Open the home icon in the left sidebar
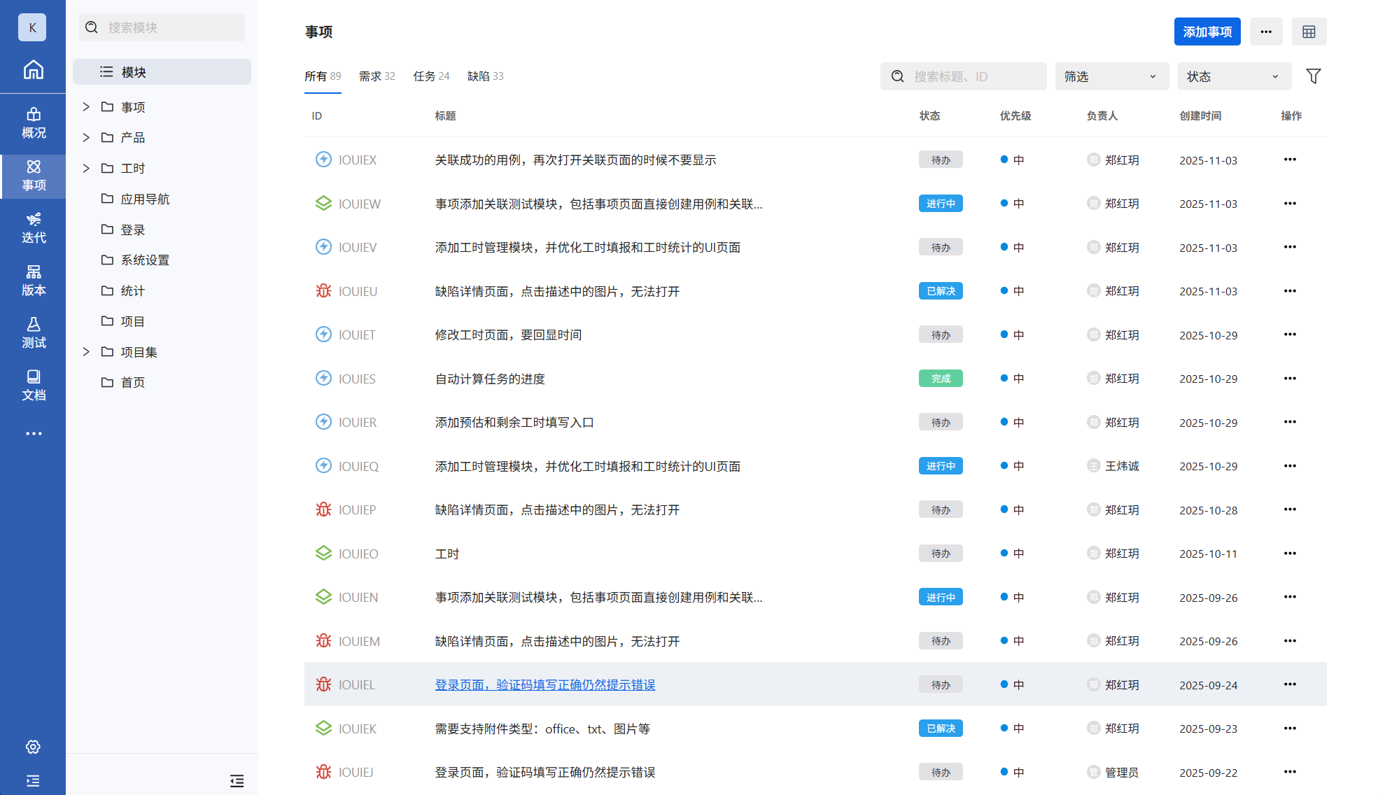This screenshot has width=1378, height=795. click(x=33, y=69)
